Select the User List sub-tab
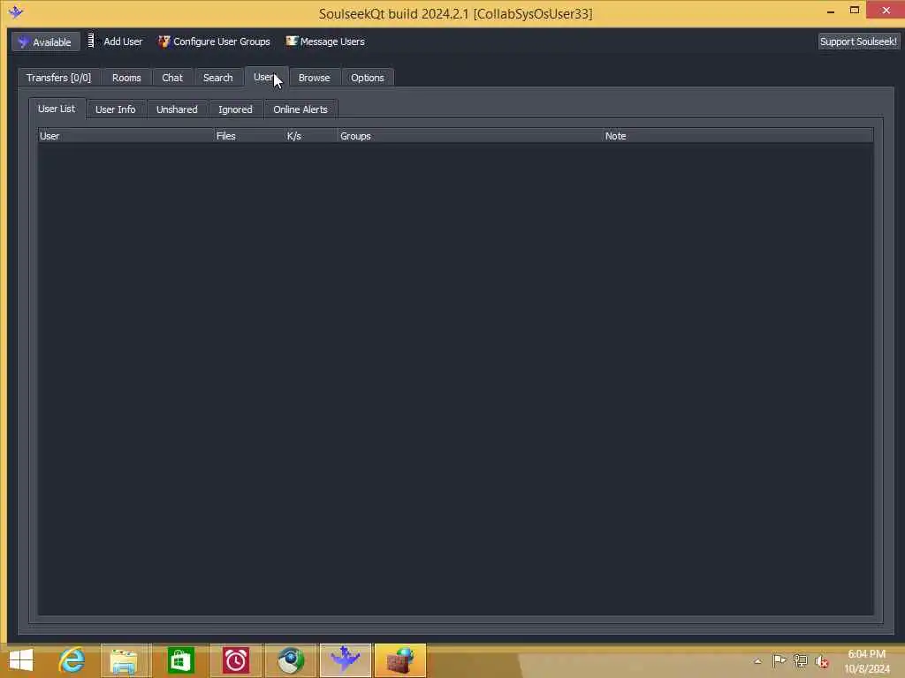 [x=57, y=109]
